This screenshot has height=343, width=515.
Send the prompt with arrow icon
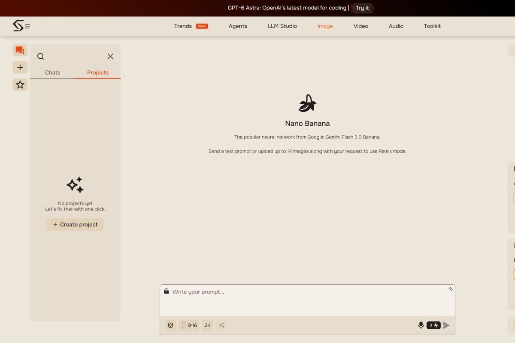[446, 325]
